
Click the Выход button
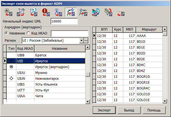click(129, 110)
